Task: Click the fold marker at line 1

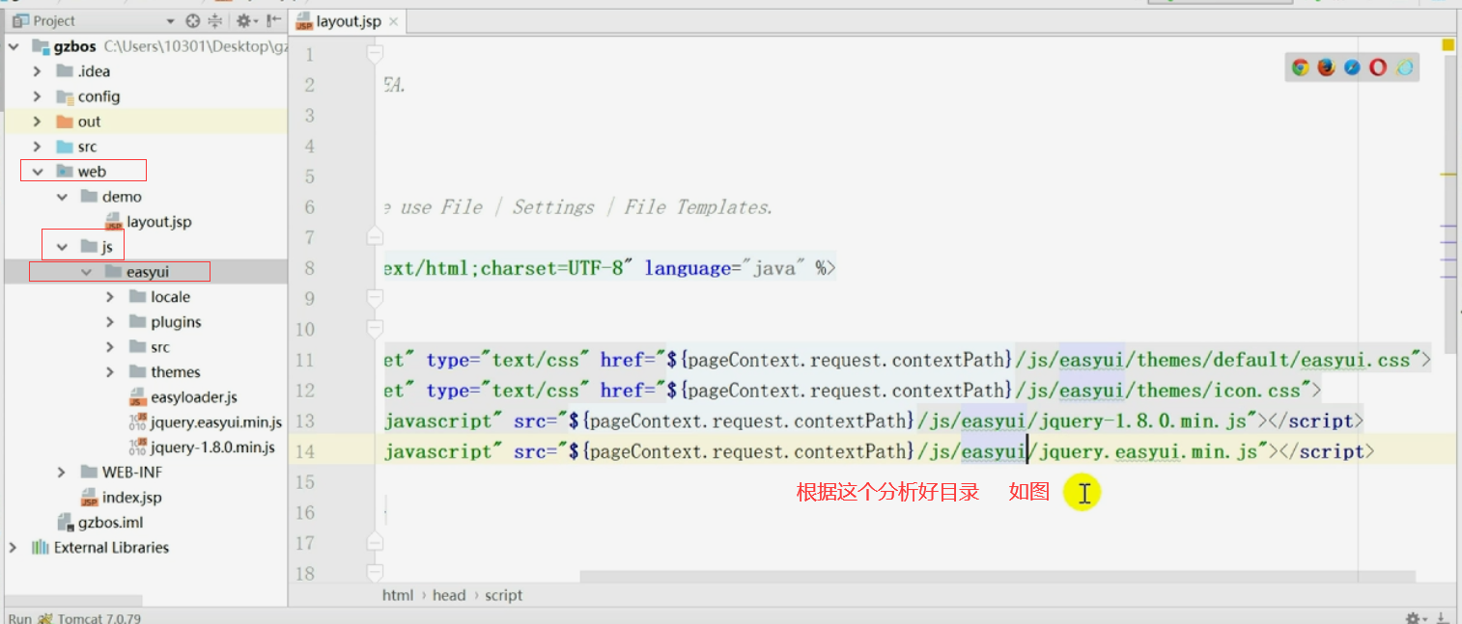Action: point(376,54)
